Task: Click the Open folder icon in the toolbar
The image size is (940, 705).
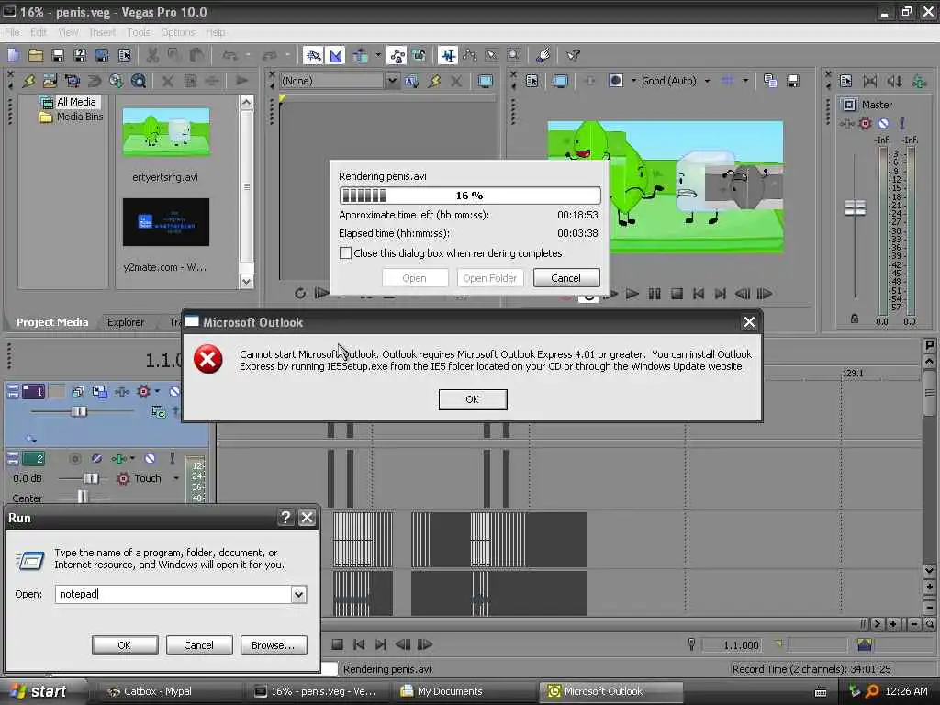Action: pyautogui.click(x=36, y=56)
